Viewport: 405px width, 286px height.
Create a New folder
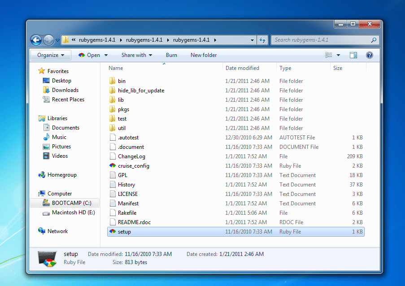tap(204, 55)
